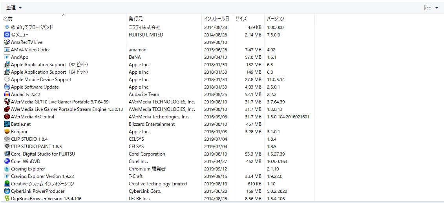Click publisher DeNA
Viewport: 444px width, 203px height.
click(135, 57)
